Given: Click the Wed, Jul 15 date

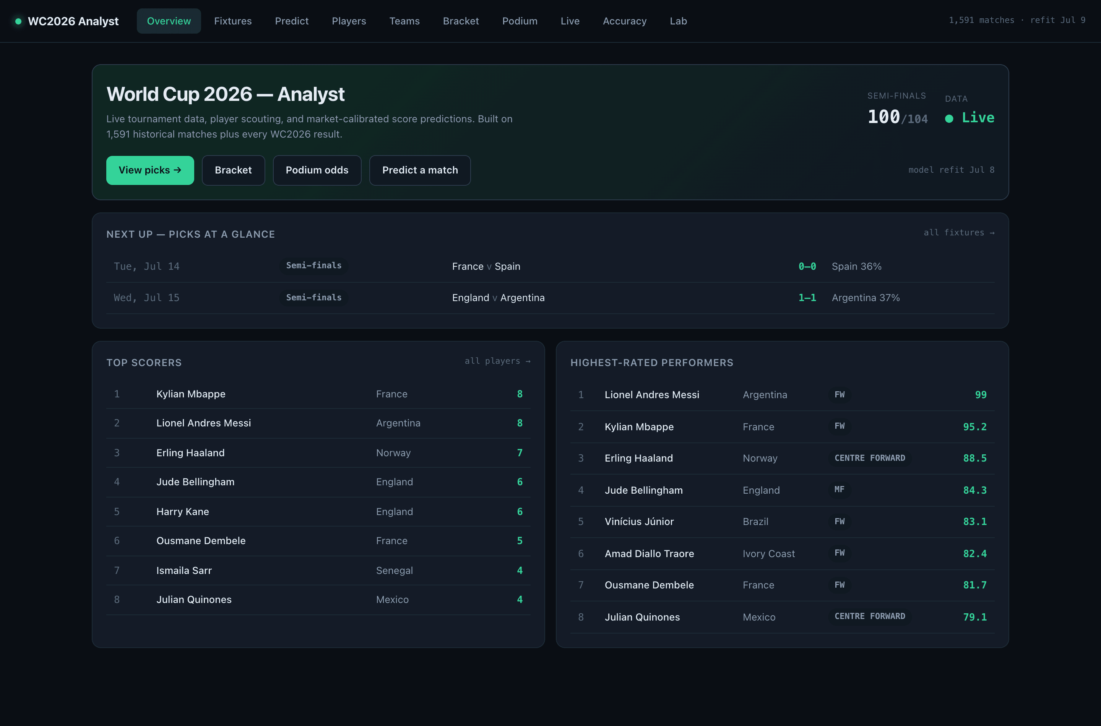Looking at the screenshot, I should click(x=146, y=298).
